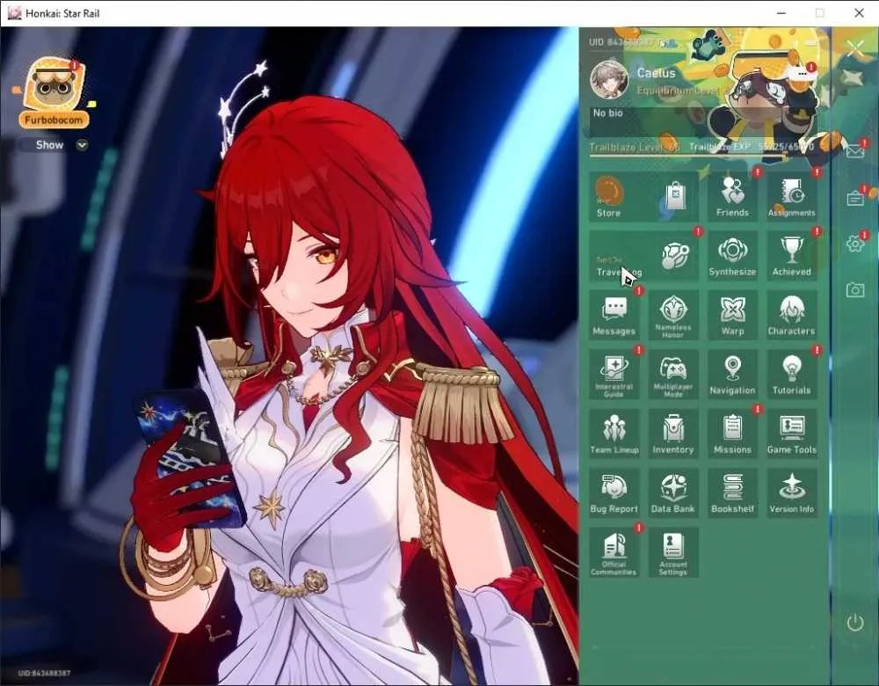The width and height of the screenshot is (879, 686).
Task: Open the Characters menu
Action: tap(792, 315)
